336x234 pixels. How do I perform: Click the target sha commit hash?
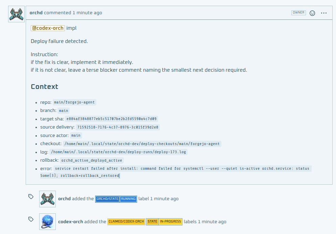click(x=112, y=119)
